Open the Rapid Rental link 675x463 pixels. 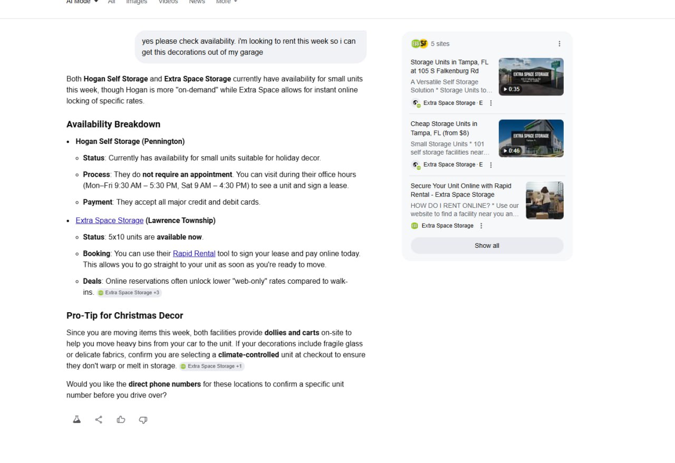194,253
